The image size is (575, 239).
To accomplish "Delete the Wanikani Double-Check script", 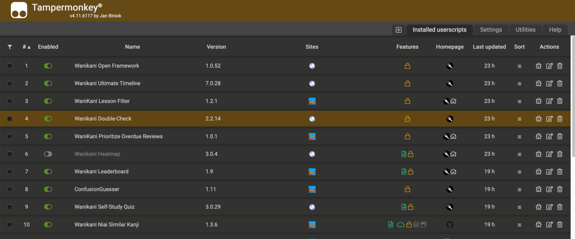I will click(560, 119).
